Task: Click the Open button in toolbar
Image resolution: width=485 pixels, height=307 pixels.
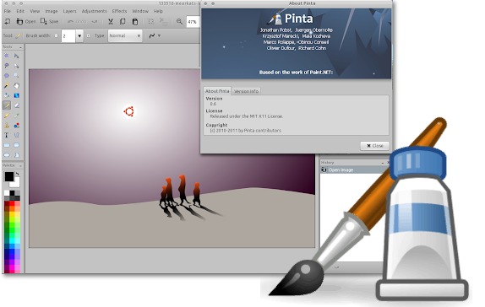Action: click(x=26, y=21)
